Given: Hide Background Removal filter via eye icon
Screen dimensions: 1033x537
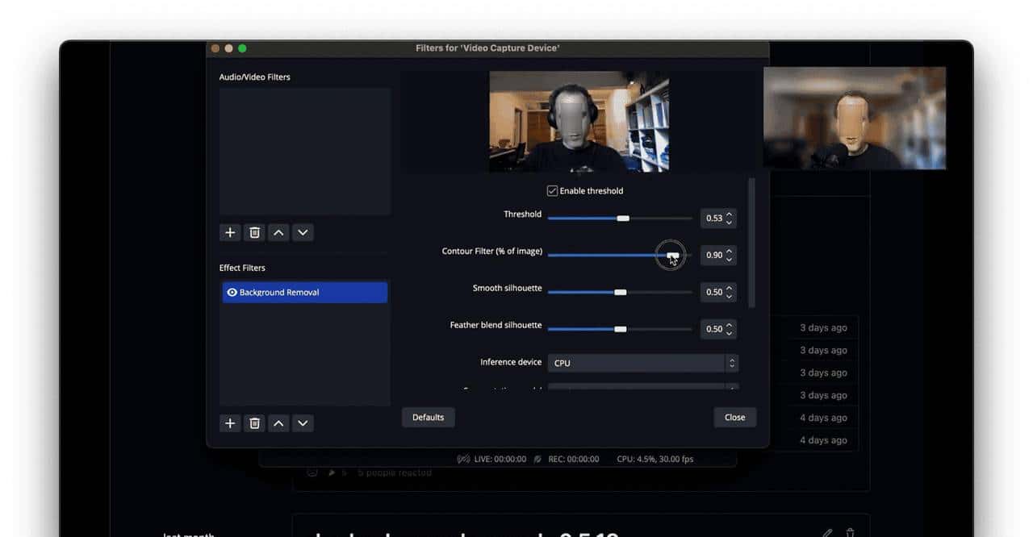Looking at the screenshot, I should (x=232, y=293).
